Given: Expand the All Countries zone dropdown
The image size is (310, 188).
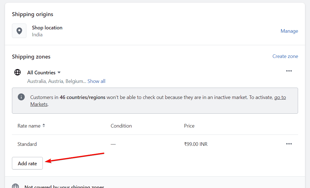Looking at the screenshot, I should point(59,72).
